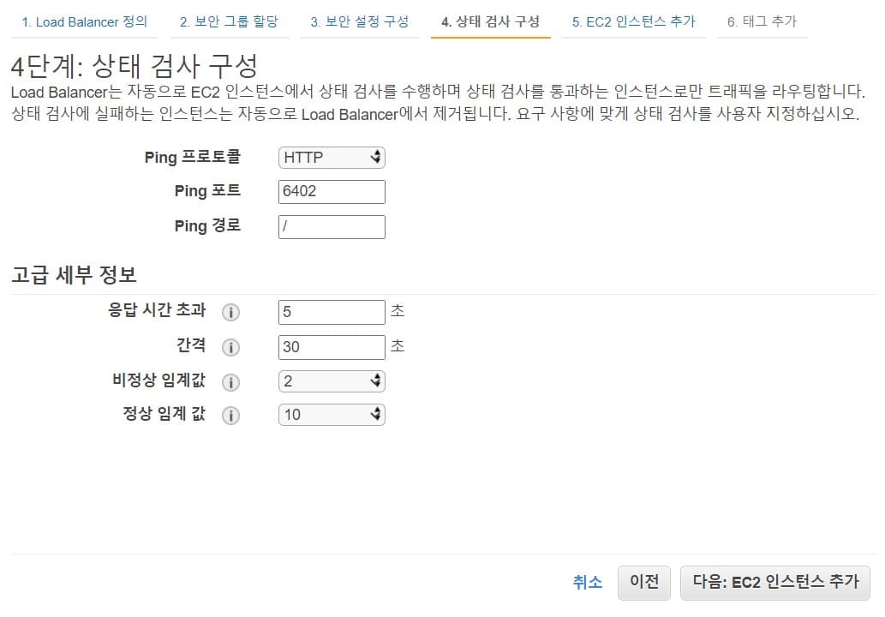Expand the 비정상 임계값 selector

(331, 380)
